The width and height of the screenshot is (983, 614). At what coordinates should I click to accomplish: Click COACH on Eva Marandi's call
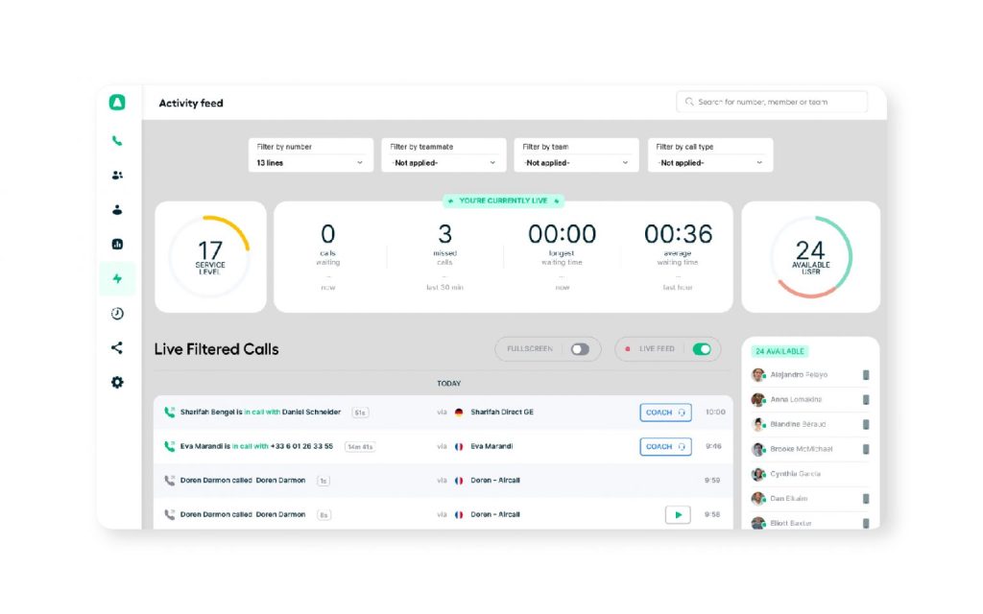tap(665, 446)
